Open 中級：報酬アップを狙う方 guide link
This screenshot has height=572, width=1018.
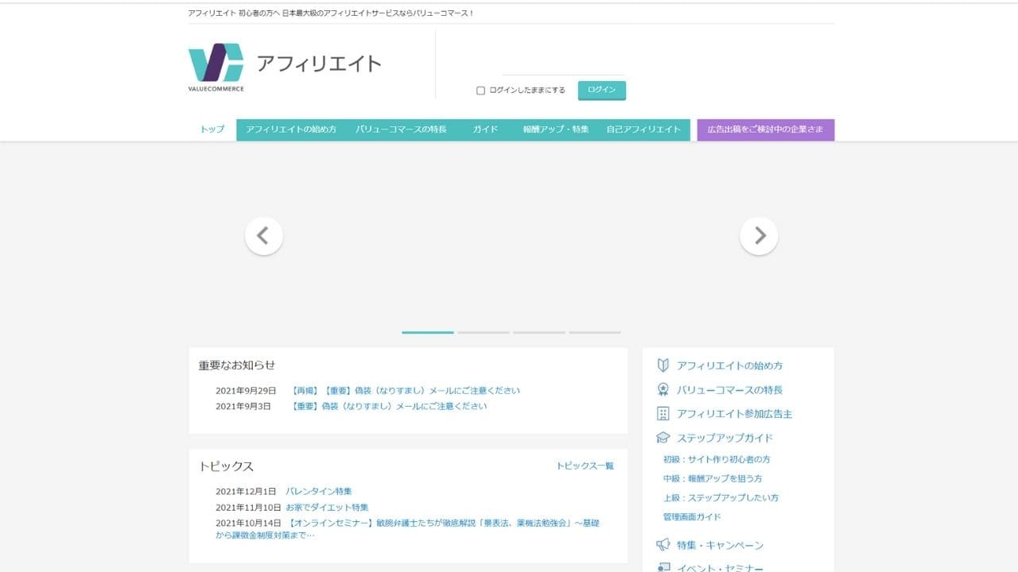coord(713,478)
